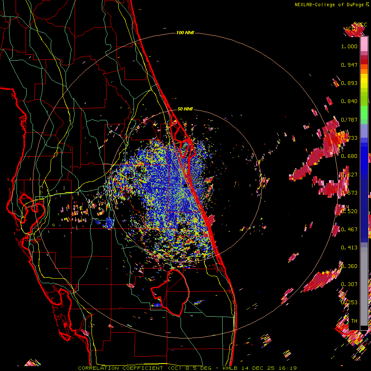Click the black radar site dot at map center
The height and width of the screenshot is (371, 371).
tap(185, 185)
